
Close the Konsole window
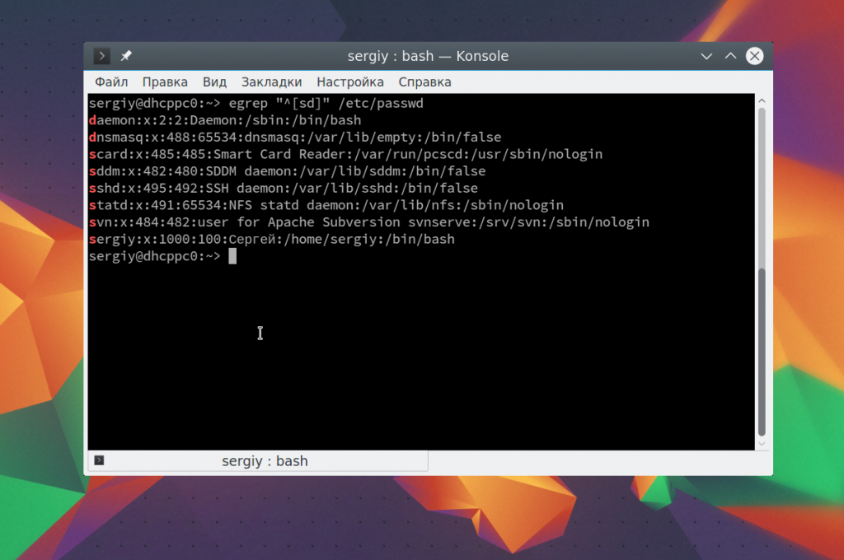(755, 56)
